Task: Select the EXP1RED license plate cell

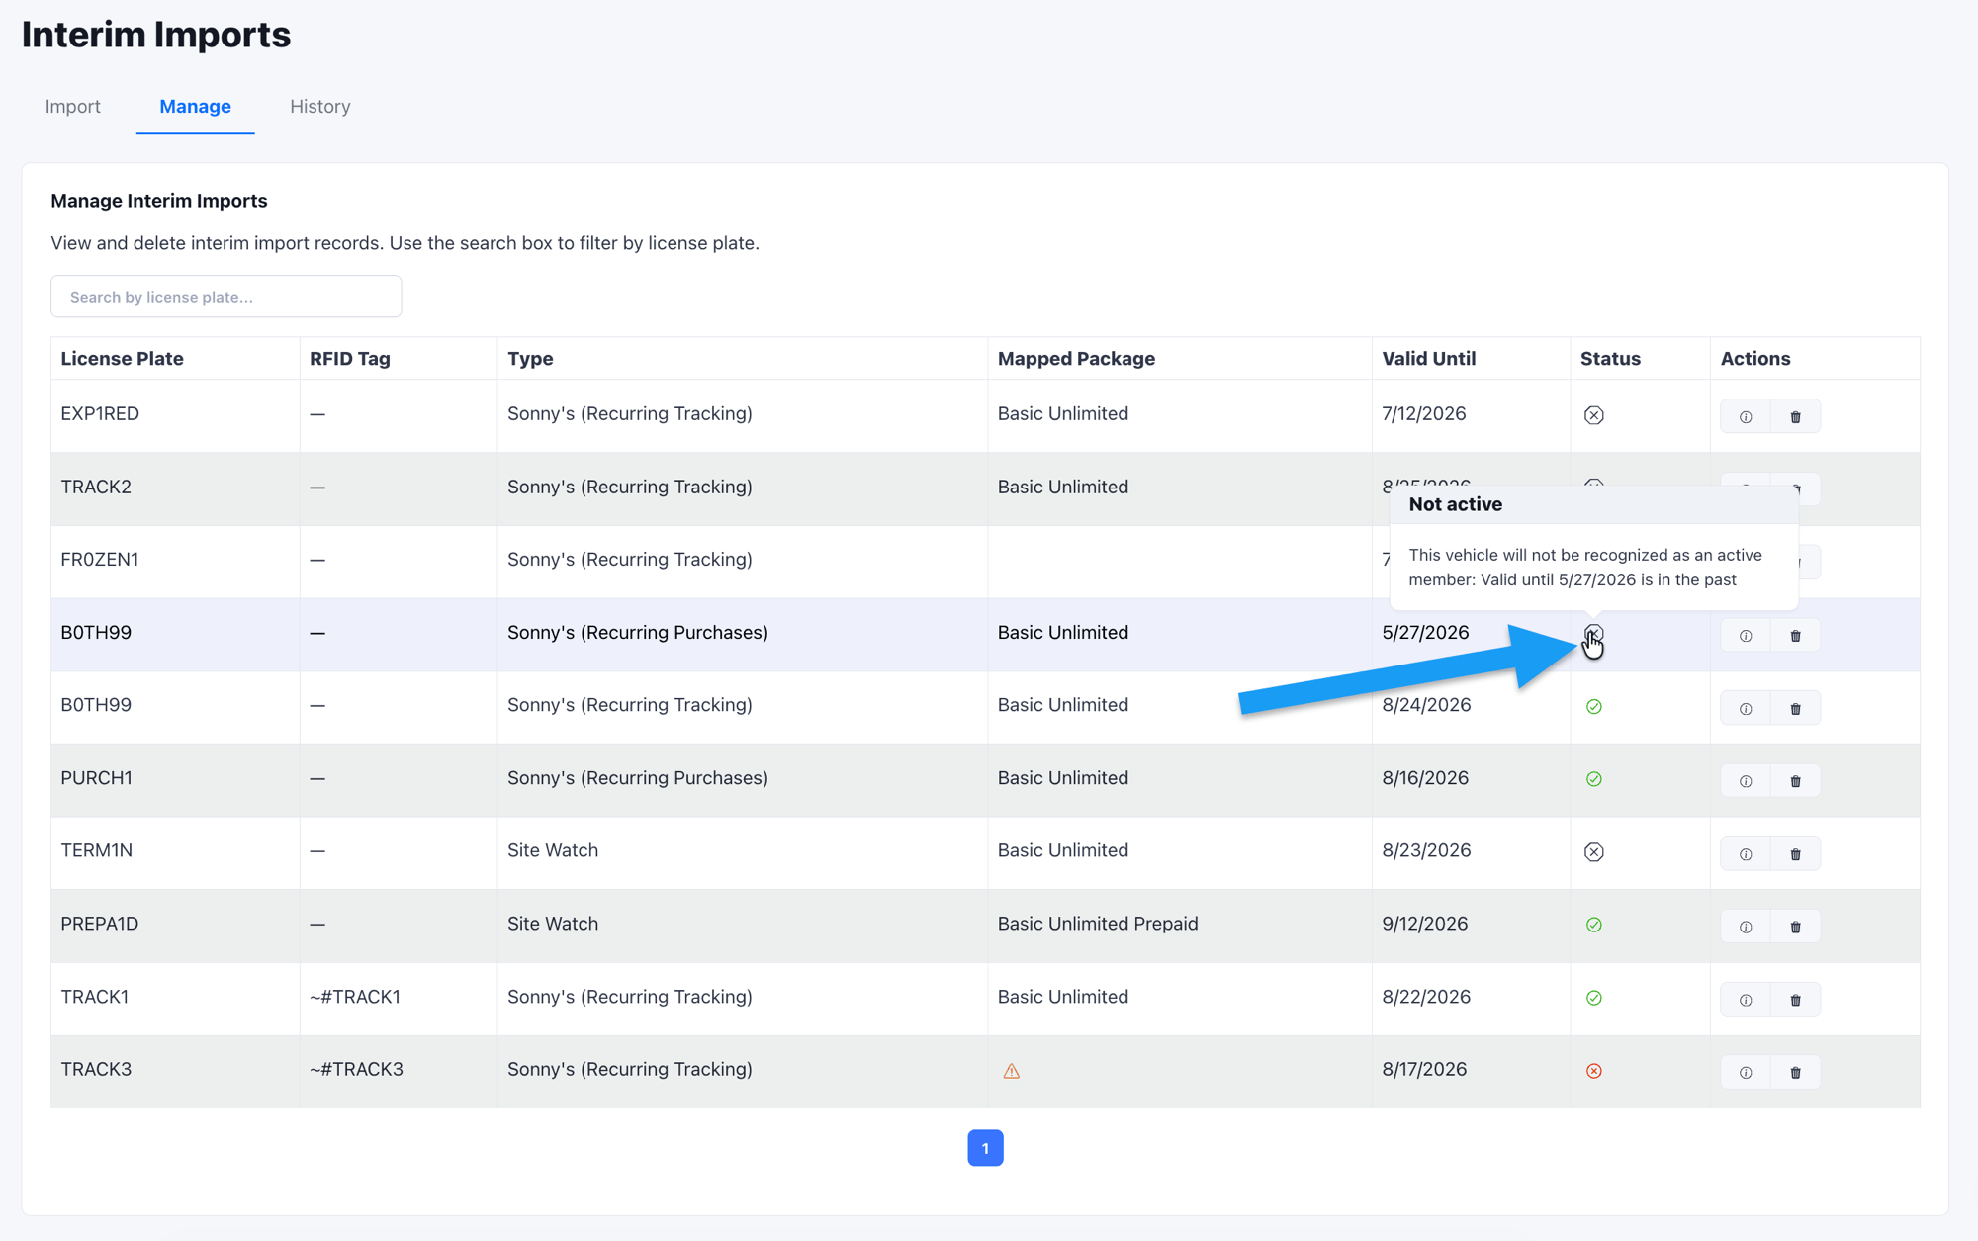Action: coord(175,414)
